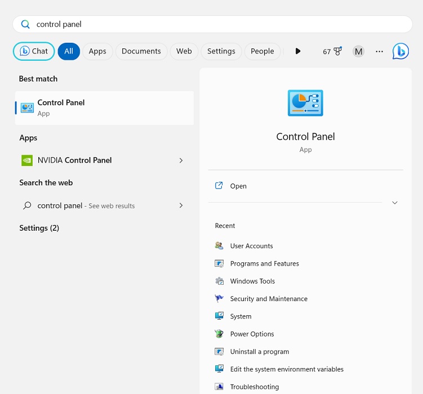Open System from Recent list
The width and height of the screenshot is (423, 394).
(241, 316)
